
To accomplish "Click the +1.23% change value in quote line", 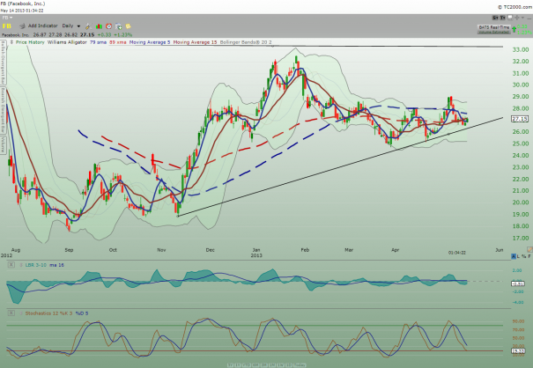I will [x=122, y=34].
